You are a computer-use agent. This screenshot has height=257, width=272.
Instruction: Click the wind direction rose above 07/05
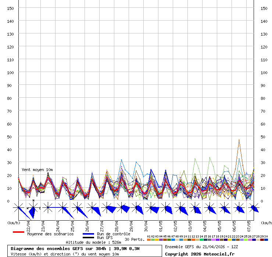click(x=254, y=208)
